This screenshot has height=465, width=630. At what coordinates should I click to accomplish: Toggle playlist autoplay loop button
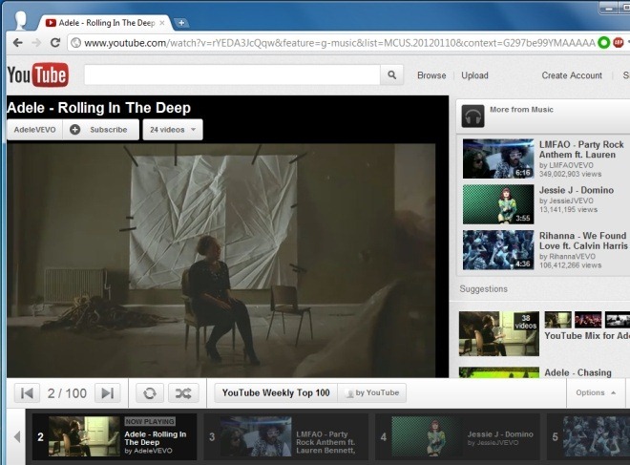tap(150, 393)
